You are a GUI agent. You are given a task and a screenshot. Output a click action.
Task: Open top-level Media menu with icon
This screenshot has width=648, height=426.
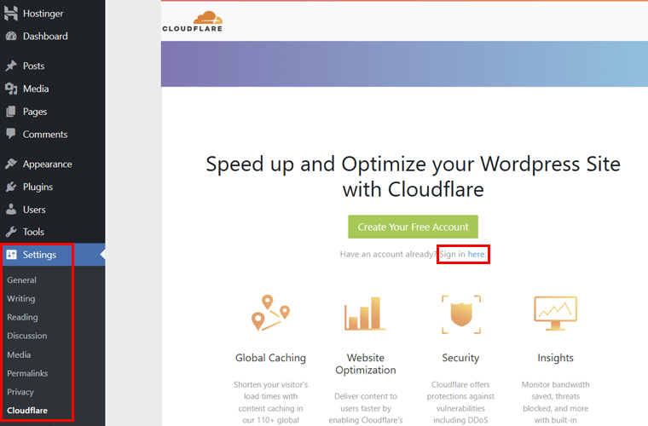[53, 89]
